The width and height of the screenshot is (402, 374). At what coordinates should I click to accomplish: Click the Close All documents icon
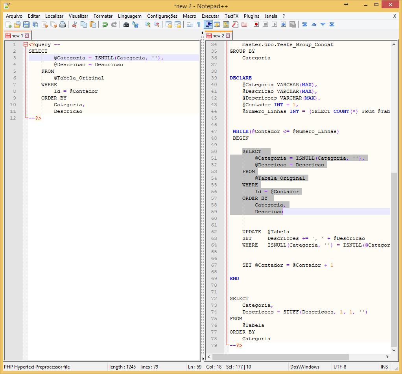pos(53,25)
